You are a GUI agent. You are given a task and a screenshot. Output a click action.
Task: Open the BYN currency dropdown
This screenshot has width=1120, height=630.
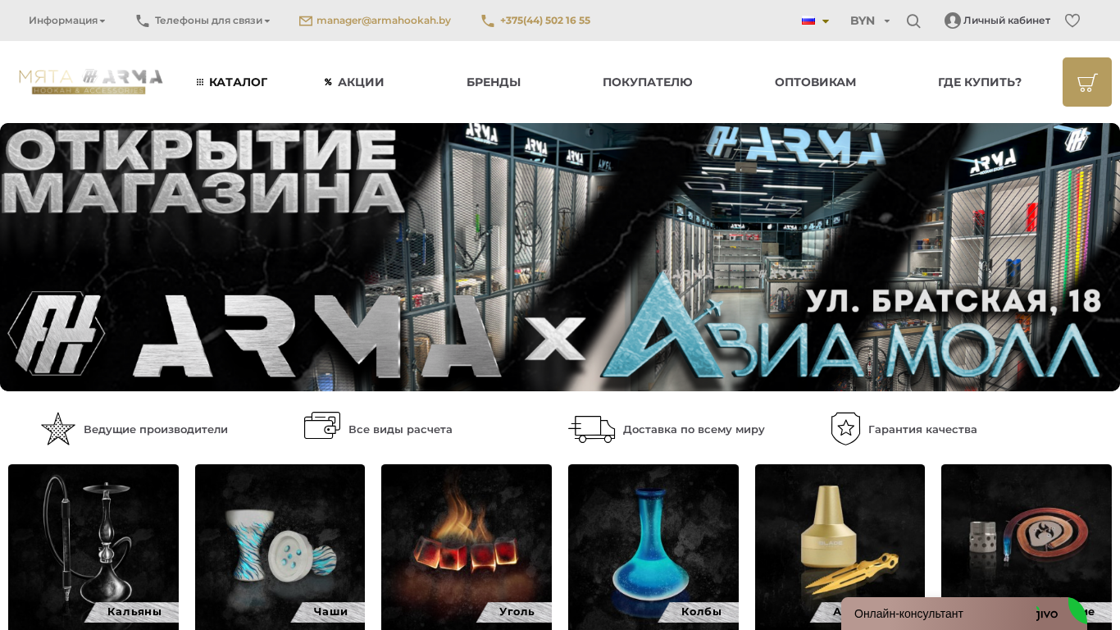coord(870,21)
